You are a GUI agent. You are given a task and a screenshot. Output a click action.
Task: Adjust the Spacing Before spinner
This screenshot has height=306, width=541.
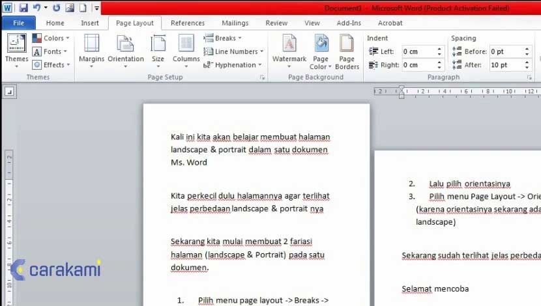(527, 51)
